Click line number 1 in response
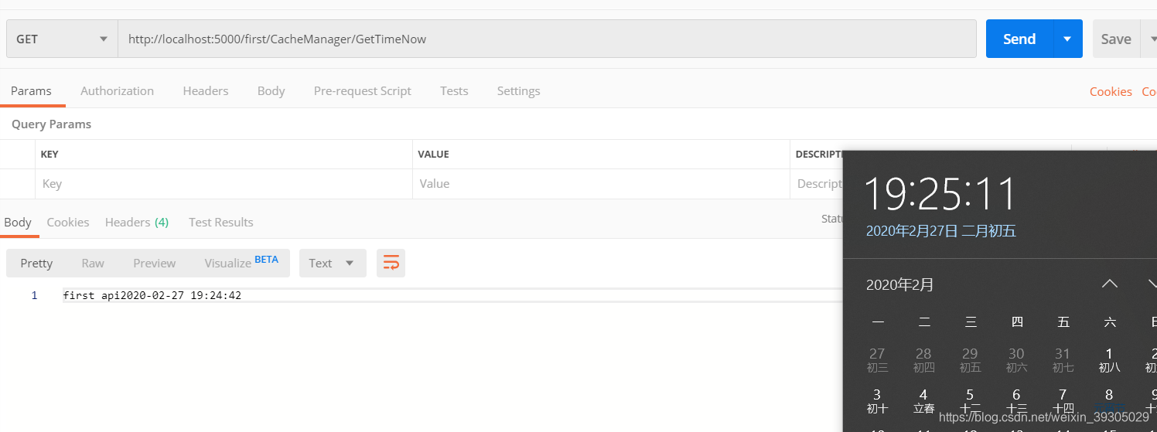The width and height of the screenshot is (1157, 432). click(x=34, y=295)
